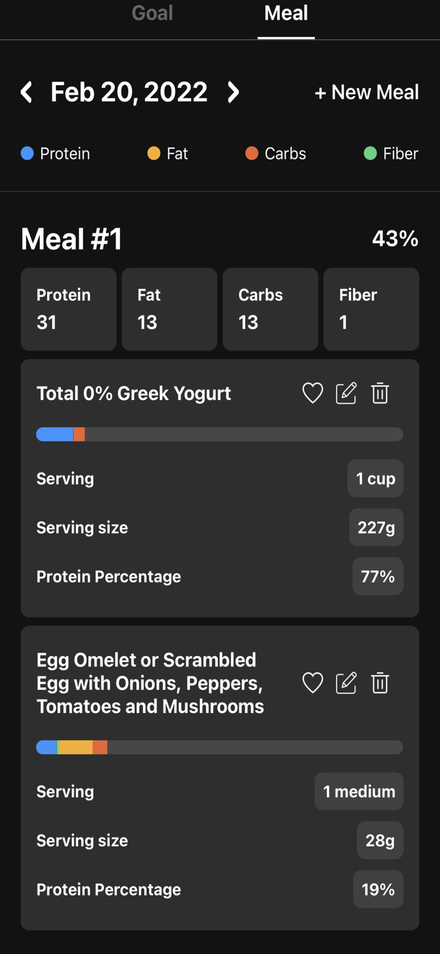Delete the Egg Omelet entry

[380, 683]
